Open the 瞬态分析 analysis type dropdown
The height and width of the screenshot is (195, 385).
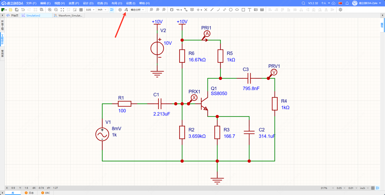point(137,10)
